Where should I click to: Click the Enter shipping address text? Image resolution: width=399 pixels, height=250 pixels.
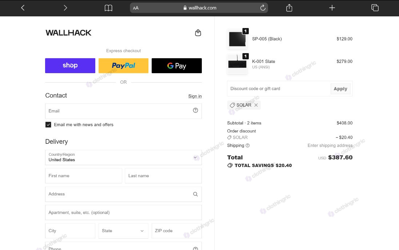pyautogui.click(x=330, y=145)
